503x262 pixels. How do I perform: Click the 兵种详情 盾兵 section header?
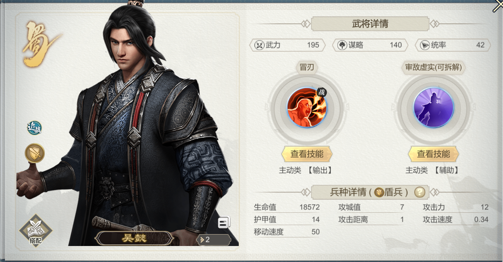(370, 192)
